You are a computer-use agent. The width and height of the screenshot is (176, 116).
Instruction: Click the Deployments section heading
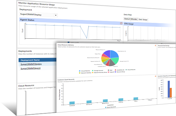[x=25, y=51]
